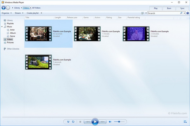Collapse the Music tree node
The width and height of the screenshot is (190, 126).
point(3,27)
